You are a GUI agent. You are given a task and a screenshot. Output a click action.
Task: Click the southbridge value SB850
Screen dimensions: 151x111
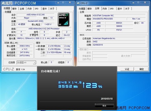click(119, 26)
